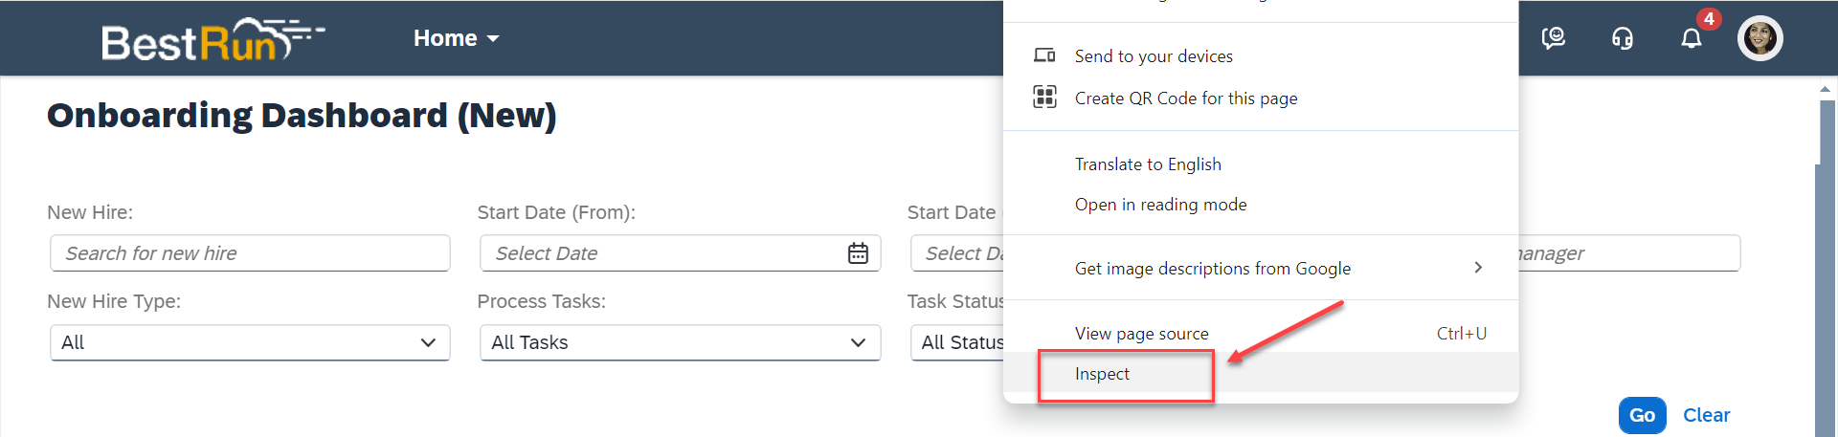Image resolution: width=1838 pixels, height=437 pixels.
Task: Expand the Process Tasks dropdown
Action: click(680, 342)
